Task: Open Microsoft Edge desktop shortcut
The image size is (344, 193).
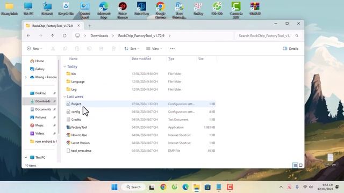Action: (x=104, y=10)
